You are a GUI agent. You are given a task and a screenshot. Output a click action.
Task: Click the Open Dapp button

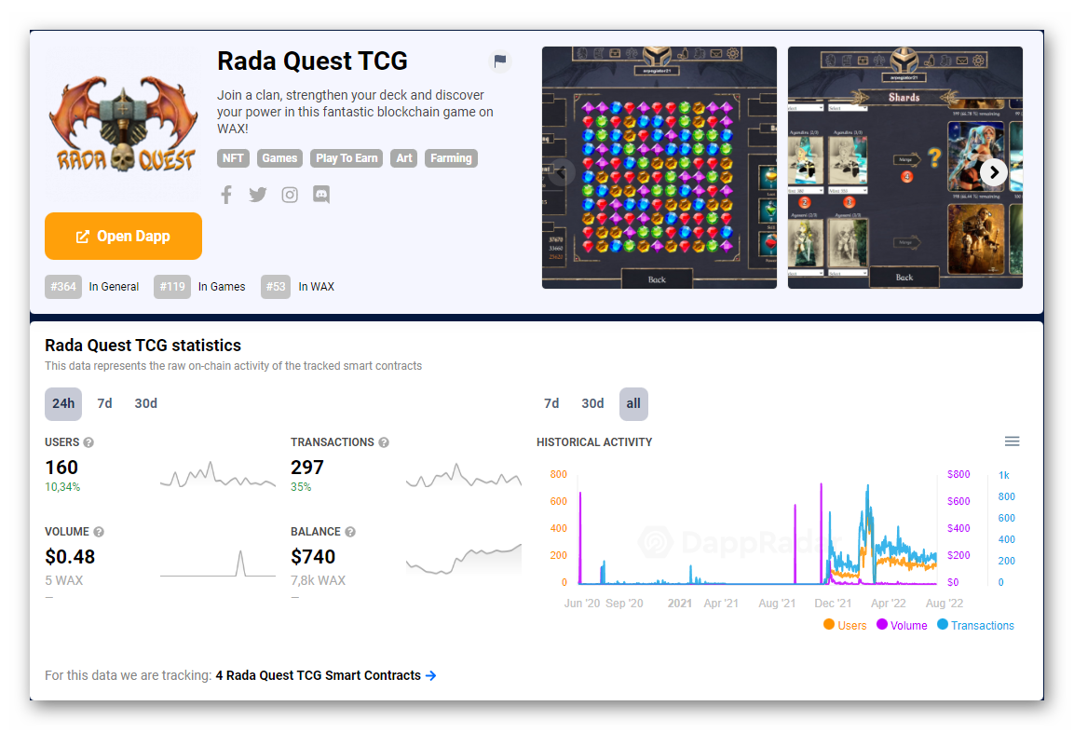[x=123, y=237]
